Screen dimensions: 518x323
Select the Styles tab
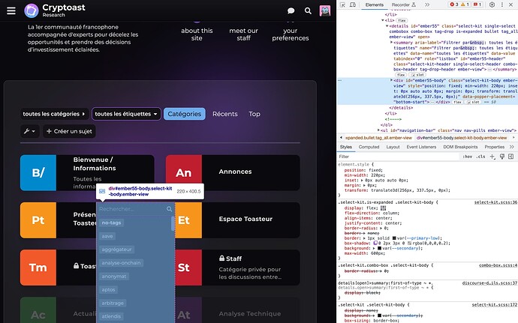pos(346,147)
